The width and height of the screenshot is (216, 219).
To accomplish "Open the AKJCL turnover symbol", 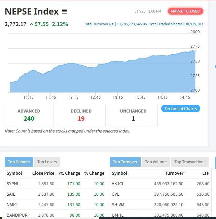I will tap(118, 184).
